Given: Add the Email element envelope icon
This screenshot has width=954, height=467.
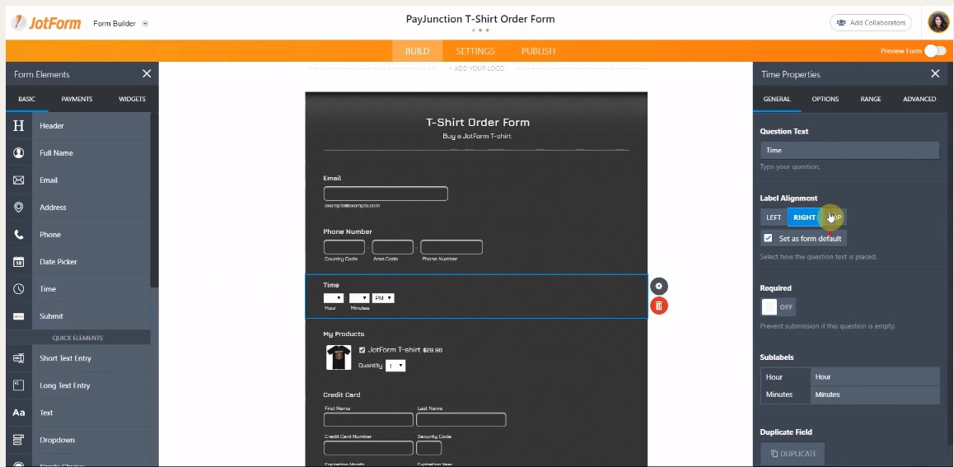Looking at the screenshot, I should coord(19,180).
